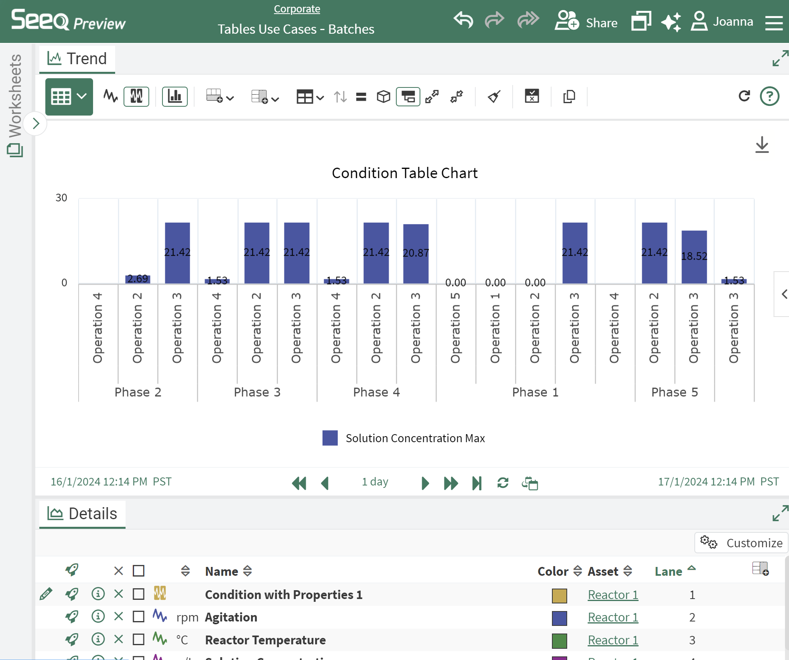This screenshot has height=660, width=789.
Task: Click the yellow color swatch for Condition
Action: click(559, 596)
